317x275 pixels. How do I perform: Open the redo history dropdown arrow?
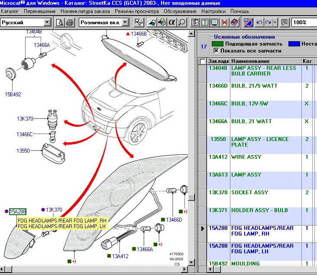[275, 22]
